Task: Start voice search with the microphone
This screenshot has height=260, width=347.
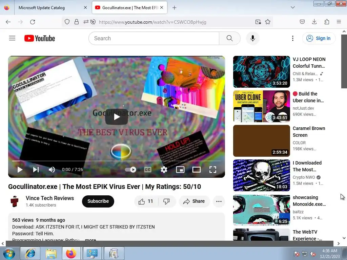Action: [252, 38]
